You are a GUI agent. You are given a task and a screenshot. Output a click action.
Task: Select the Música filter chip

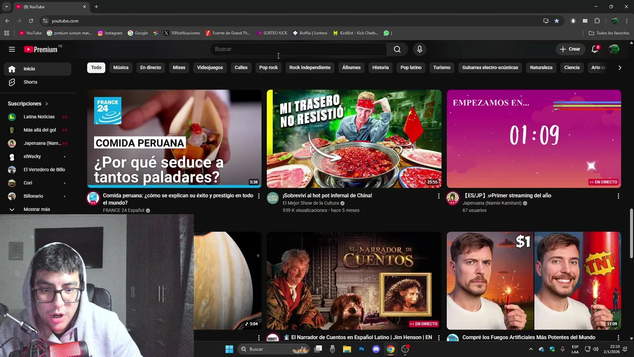click(x=121, y=67)
